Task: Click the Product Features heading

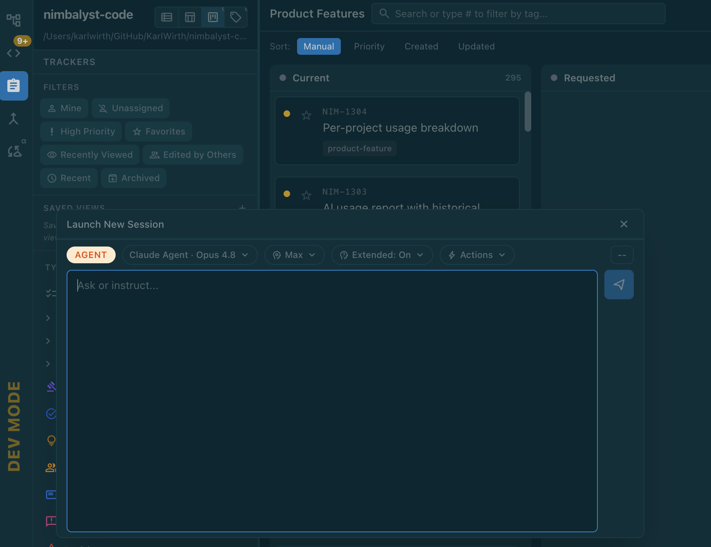Action: pyautogui.click(x=317, y=13)
